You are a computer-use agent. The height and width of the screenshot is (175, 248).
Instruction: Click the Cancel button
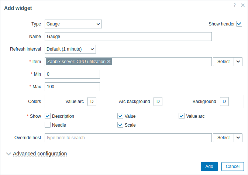pyautogui.click(x=232, y=167)
